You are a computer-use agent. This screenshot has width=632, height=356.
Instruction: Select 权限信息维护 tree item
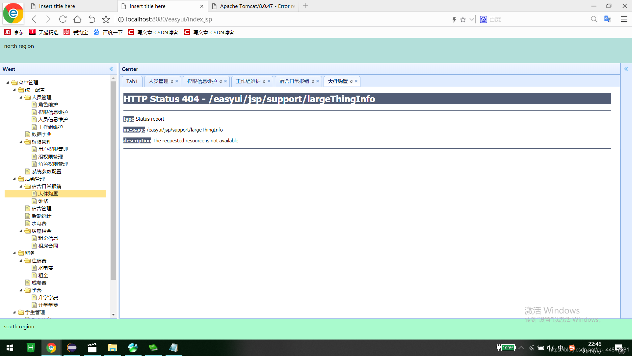53,112
